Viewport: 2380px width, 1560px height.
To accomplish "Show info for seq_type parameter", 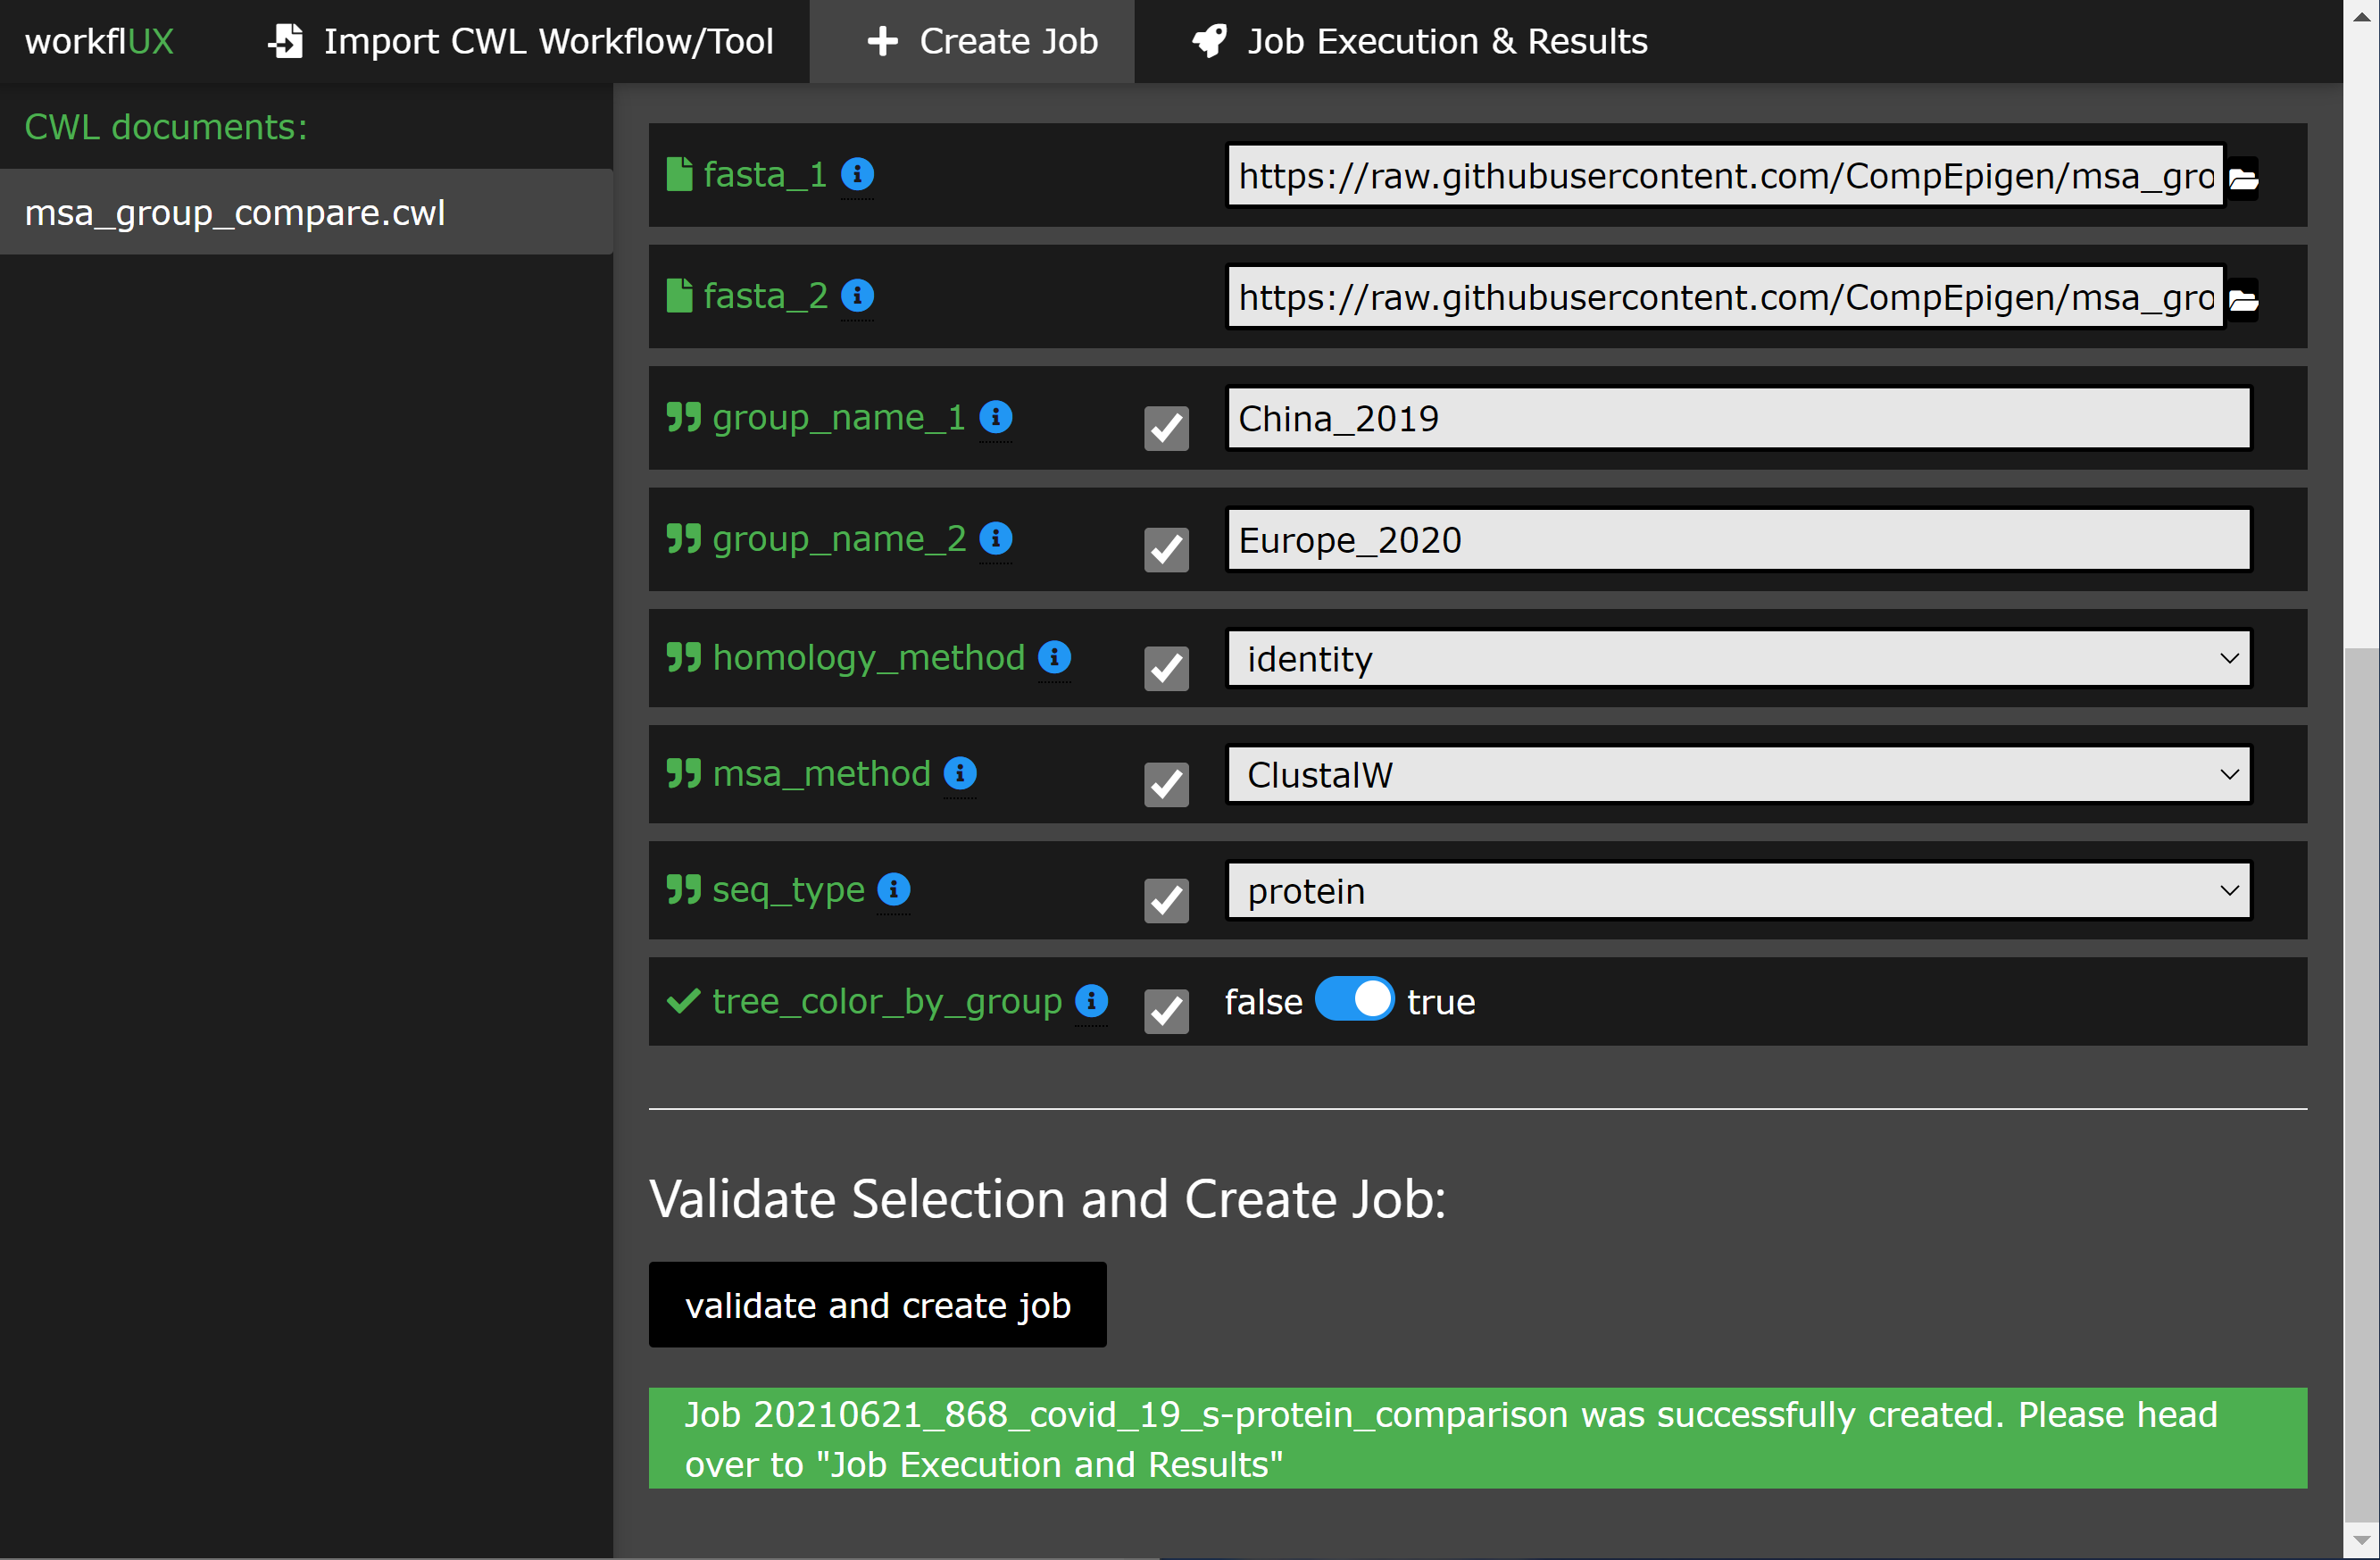I will point(893,889).
